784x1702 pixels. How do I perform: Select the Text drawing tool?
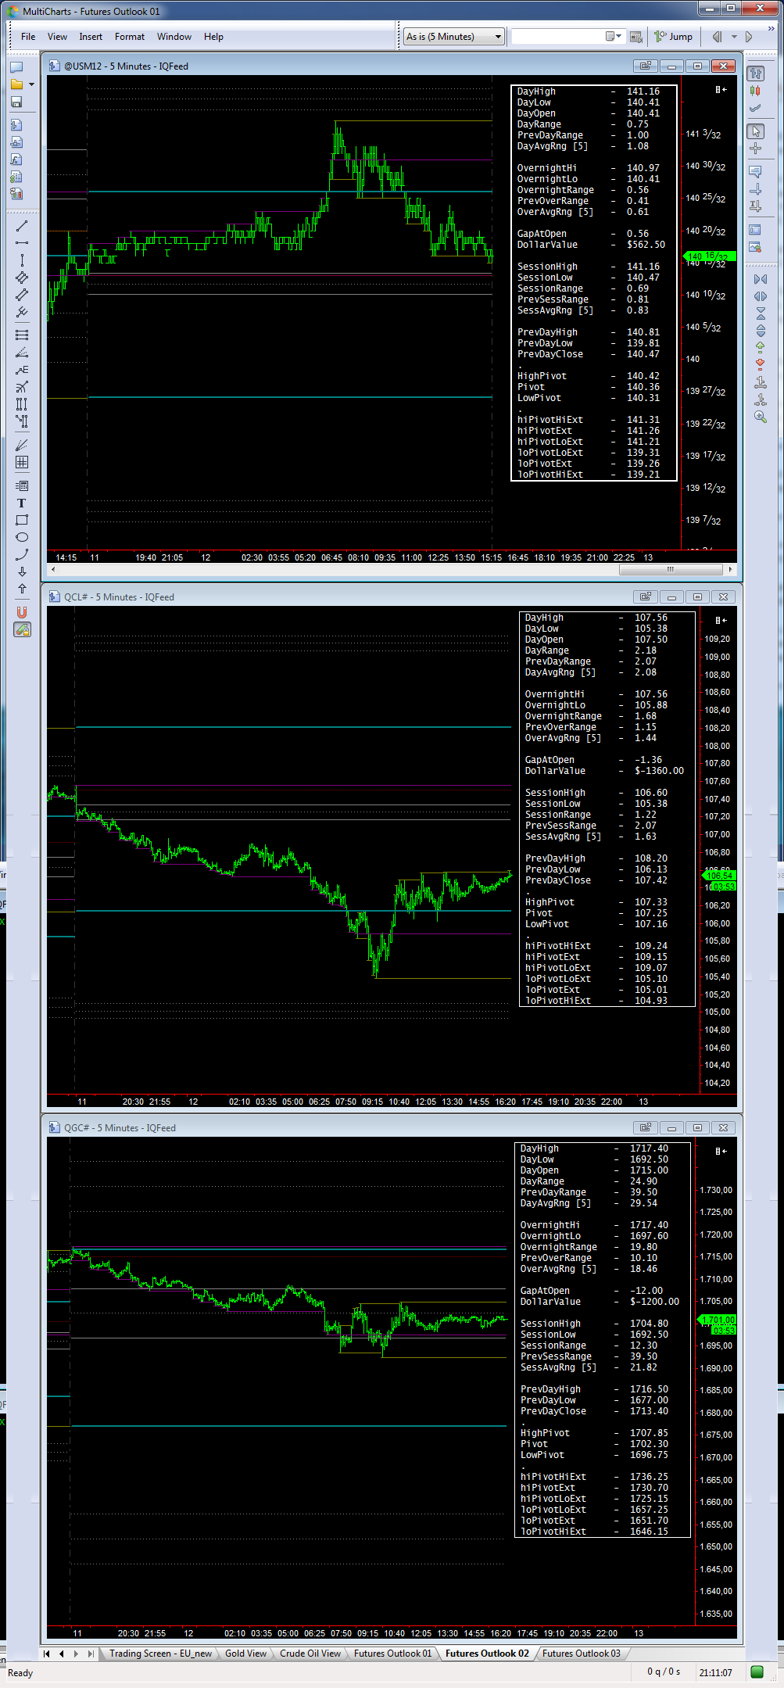point(22,503)
